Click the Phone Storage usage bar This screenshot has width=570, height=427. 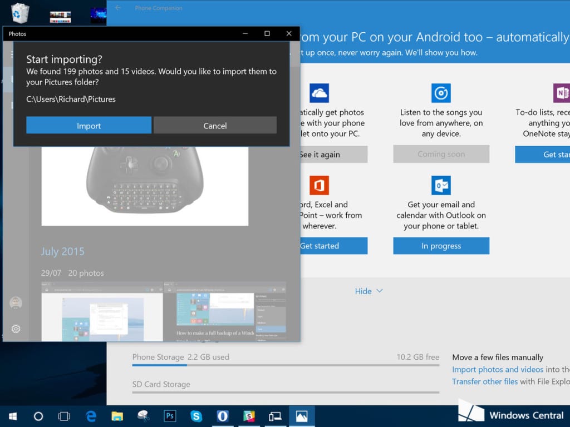coord(286,365)
